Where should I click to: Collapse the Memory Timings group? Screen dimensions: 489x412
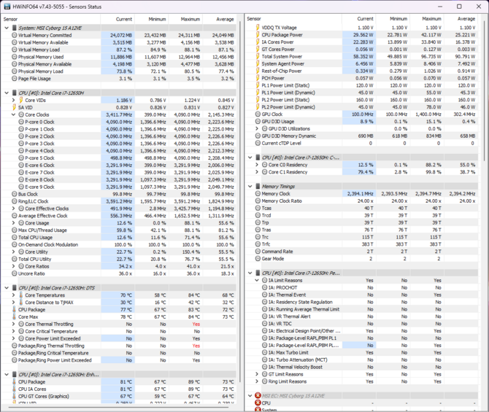pos(250,187)
